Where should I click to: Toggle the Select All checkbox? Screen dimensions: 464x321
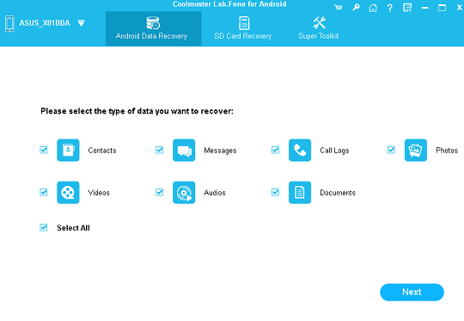coord(44,228)
